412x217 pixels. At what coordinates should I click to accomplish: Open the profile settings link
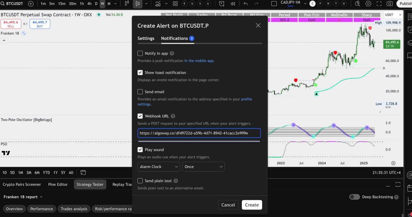click(195, 102)
